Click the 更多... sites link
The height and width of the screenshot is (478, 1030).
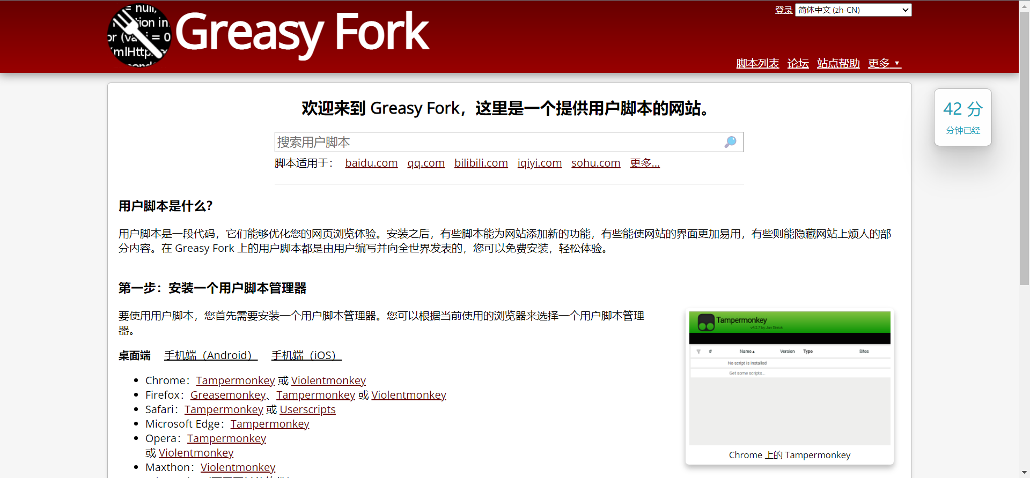point(644,163)
